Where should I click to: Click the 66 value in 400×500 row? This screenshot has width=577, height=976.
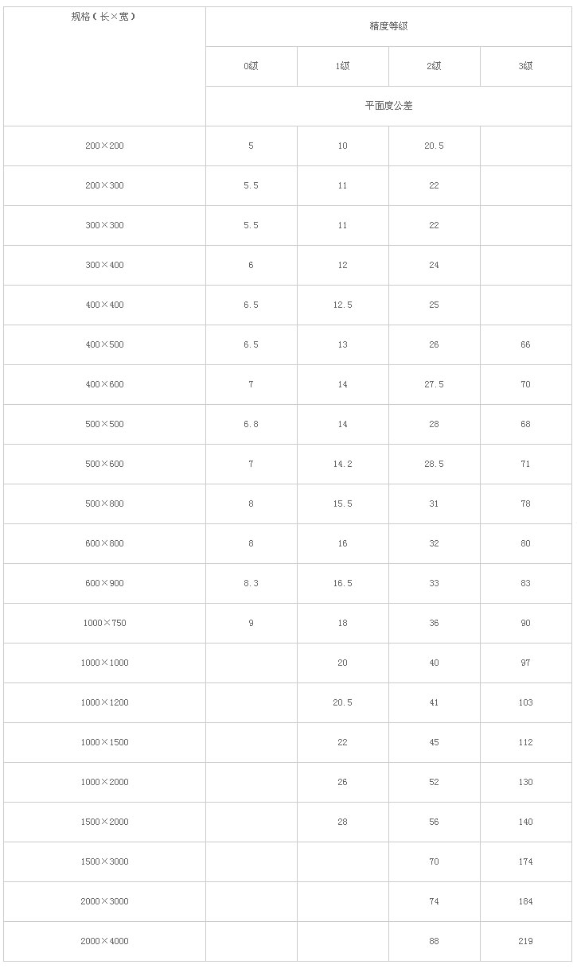[526, 345]
